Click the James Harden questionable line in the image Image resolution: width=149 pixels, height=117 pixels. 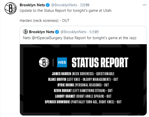pos(83,74)
